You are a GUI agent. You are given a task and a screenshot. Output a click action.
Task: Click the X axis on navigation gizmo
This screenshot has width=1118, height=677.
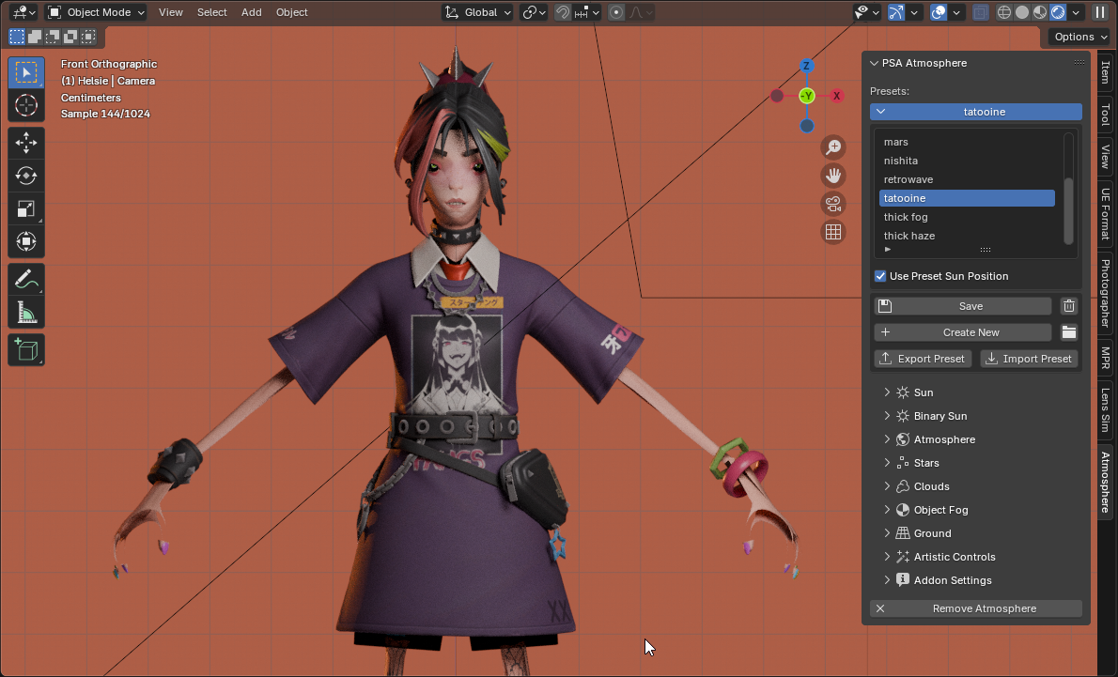coord(836,96)
